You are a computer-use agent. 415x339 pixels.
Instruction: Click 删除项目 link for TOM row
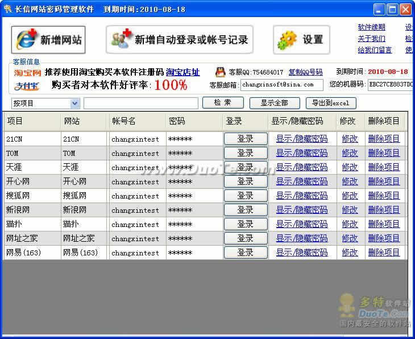pyautogui.click(x=384, y=153)
